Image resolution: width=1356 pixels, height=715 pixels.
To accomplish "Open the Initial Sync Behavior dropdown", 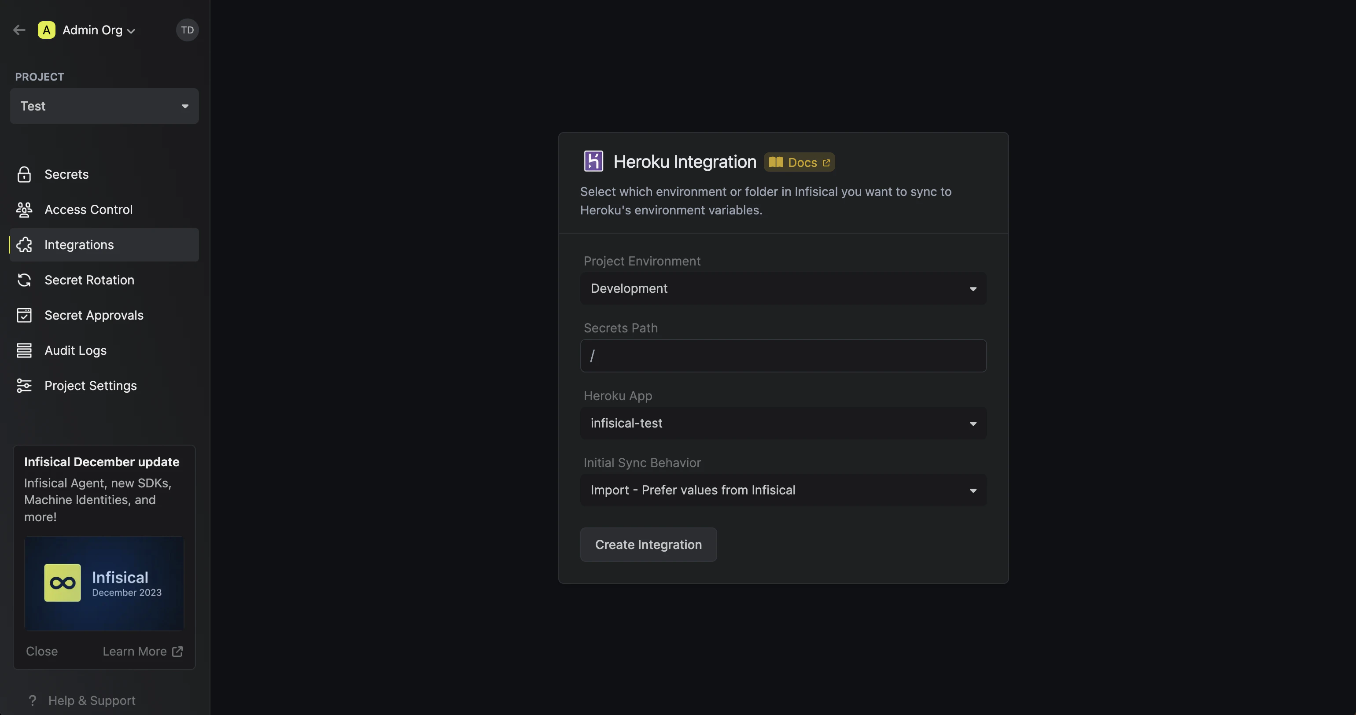I will pos(783,490).
